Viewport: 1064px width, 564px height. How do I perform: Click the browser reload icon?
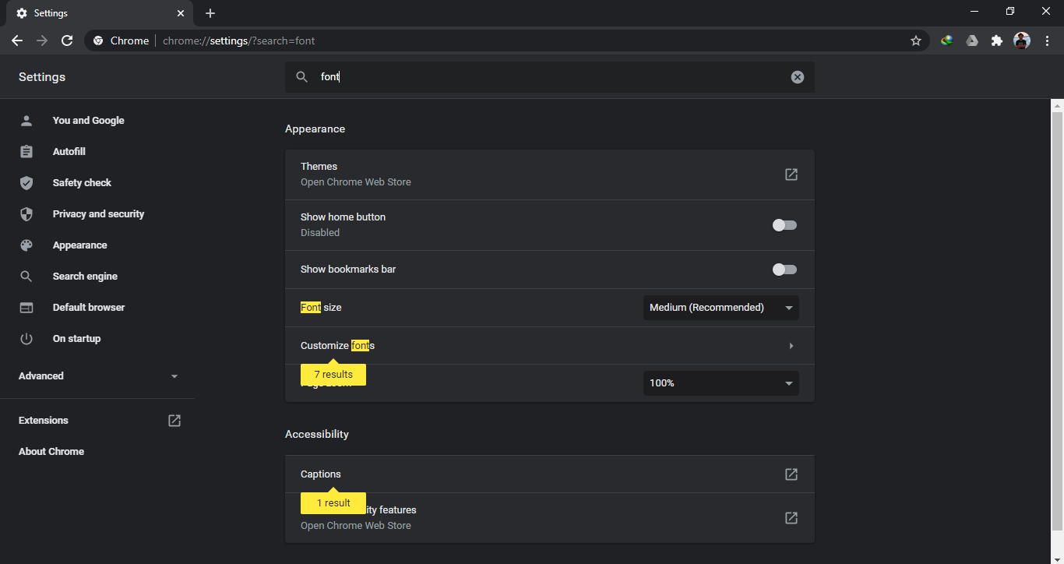pos(67,41)
